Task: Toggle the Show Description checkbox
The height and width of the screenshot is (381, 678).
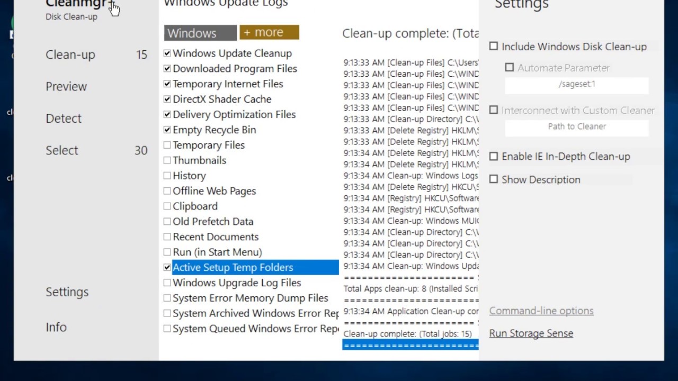Action: point(494,179)
